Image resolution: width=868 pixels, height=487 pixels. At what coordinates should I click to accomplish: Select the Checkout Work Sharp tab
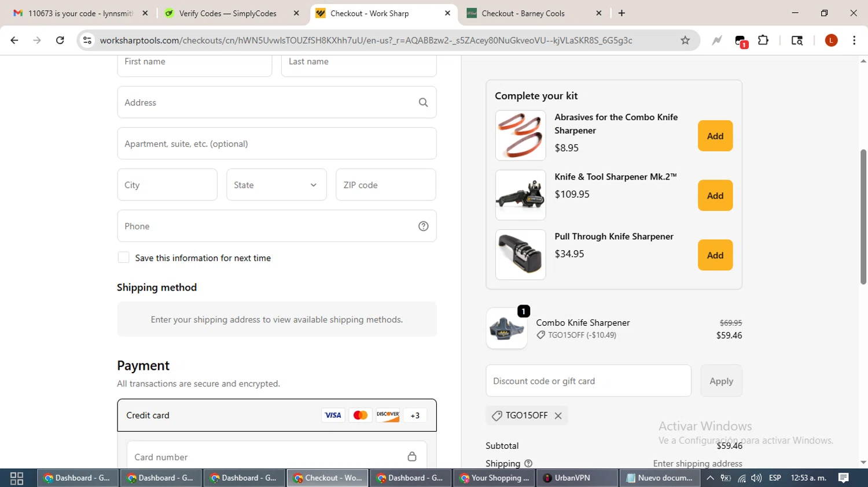(383, 13)
